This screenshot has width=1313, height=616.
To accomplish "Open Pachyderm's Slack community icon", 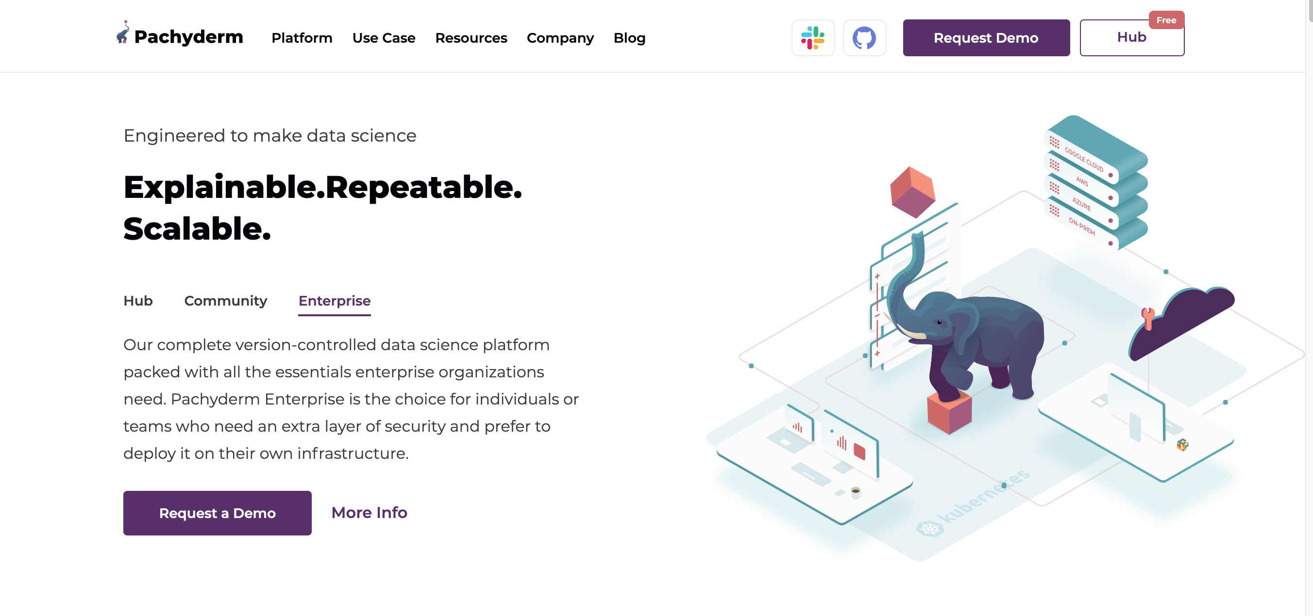I will coord(813,37).
